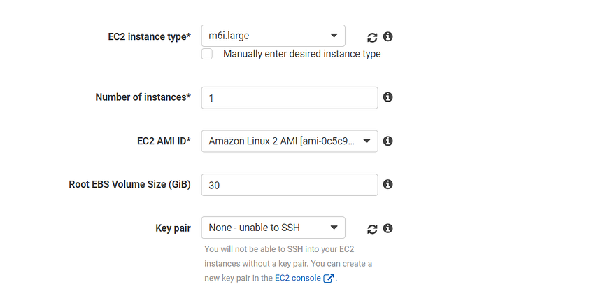Click the Root EBS Volume Size input box
This screenshot has width=612, height=301.
click(289, 185)
